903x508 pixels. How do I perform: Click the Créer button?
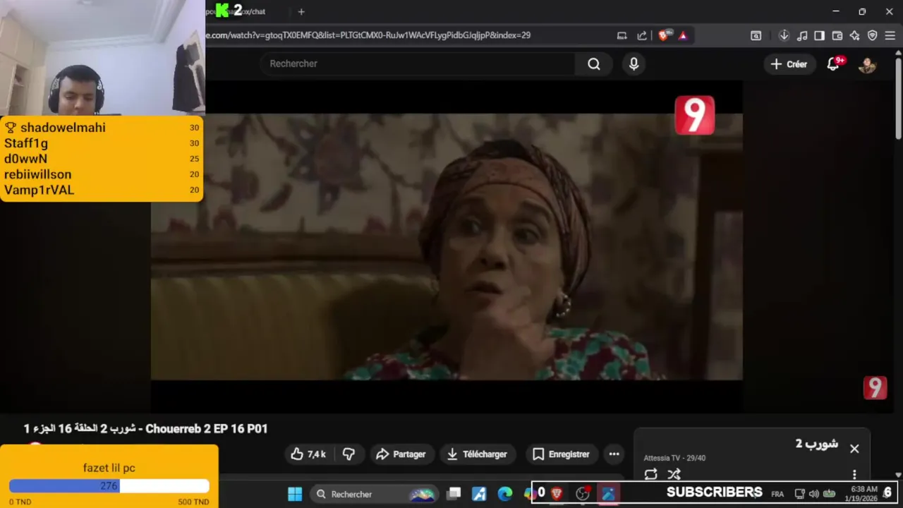[789, 64]
